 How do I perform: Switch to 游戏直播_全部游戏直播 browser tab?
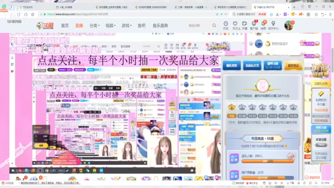(x=113, y=7)
